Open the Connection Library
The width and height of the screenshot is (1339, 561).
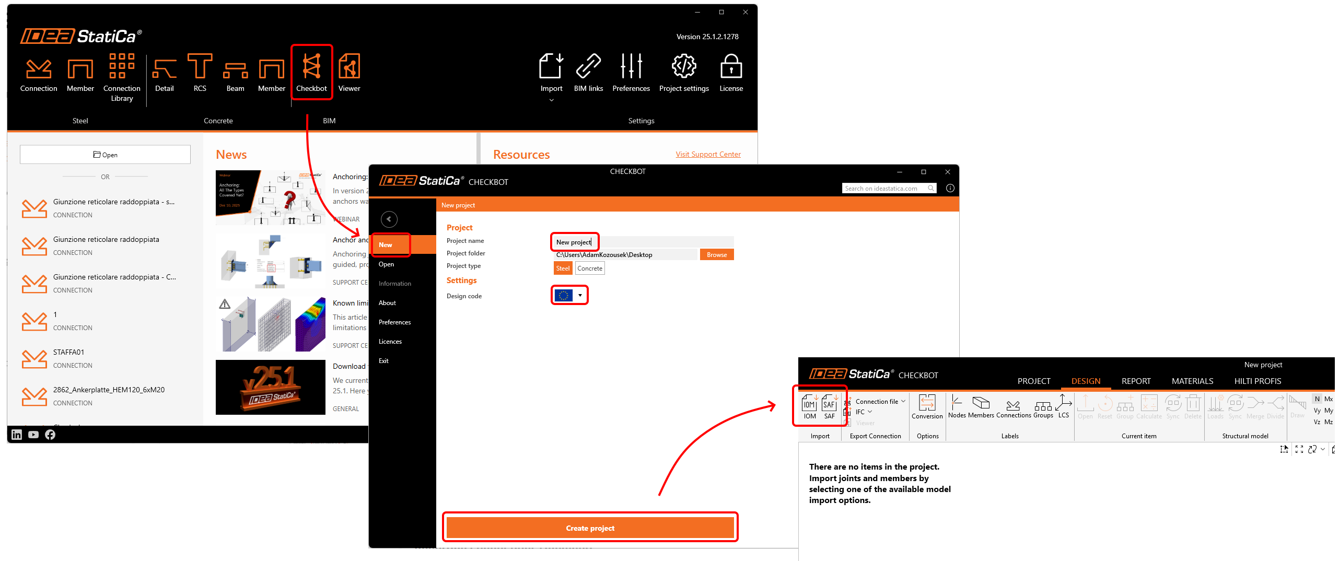(122, 77)
